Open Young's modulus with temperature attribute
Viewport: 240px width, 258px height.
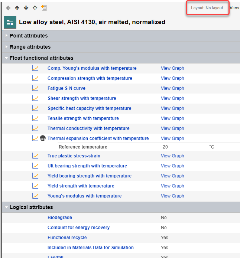(x=84, y=196)
